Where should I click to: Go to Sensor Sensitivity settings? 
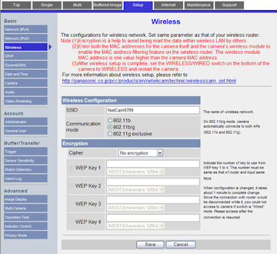tap(26, 161)
